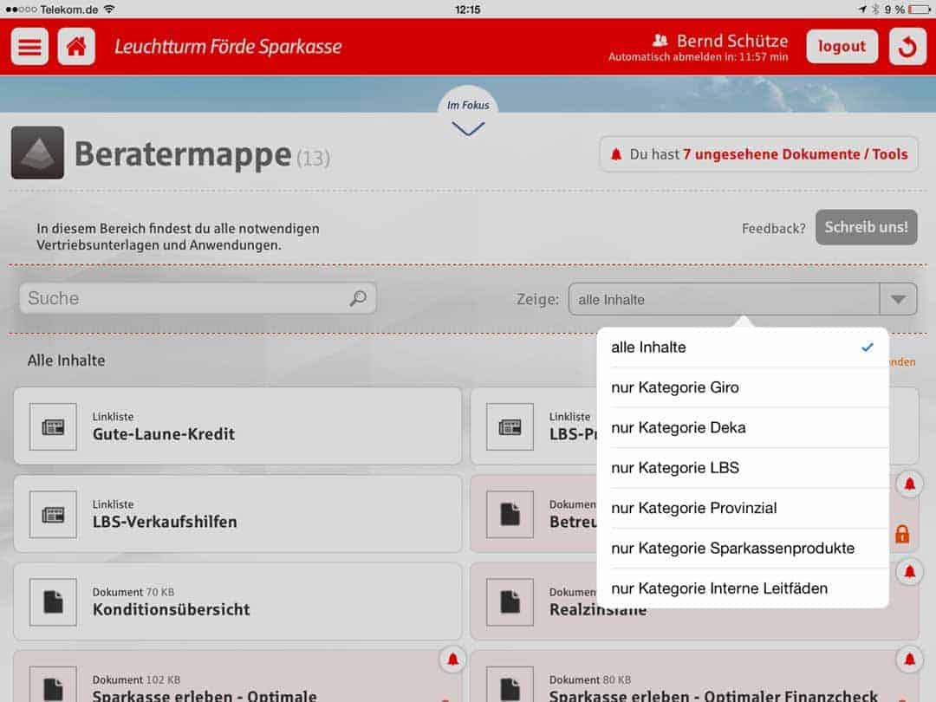Viewport: 936px width, 702px height.
Task: Click the Bernd Schütze user name
Action: (x=732, y=41)
